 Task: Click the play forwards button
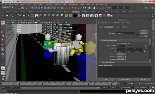pyautogui.click(x=142, y=84)
